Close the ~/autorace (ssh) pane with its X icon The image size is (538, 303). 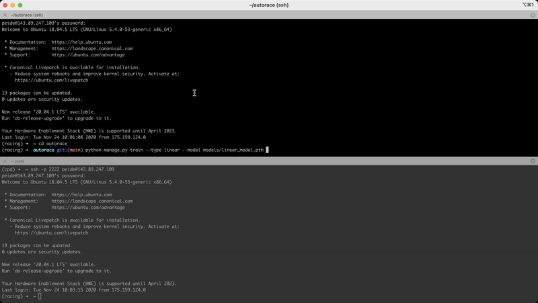point(5,15)
